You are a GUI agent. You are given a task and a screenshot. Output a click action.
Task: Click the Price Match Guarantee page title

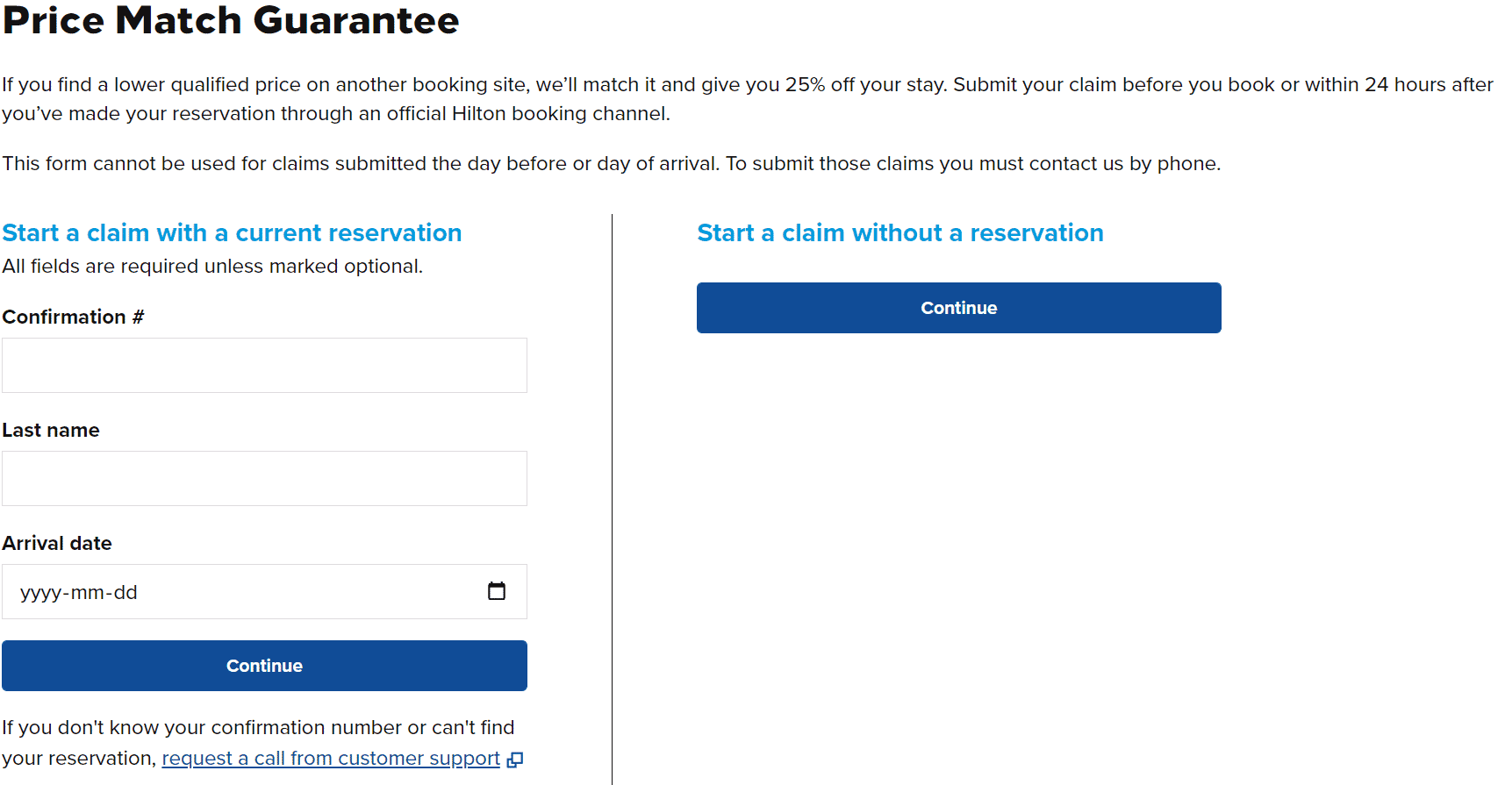point(231,20)
